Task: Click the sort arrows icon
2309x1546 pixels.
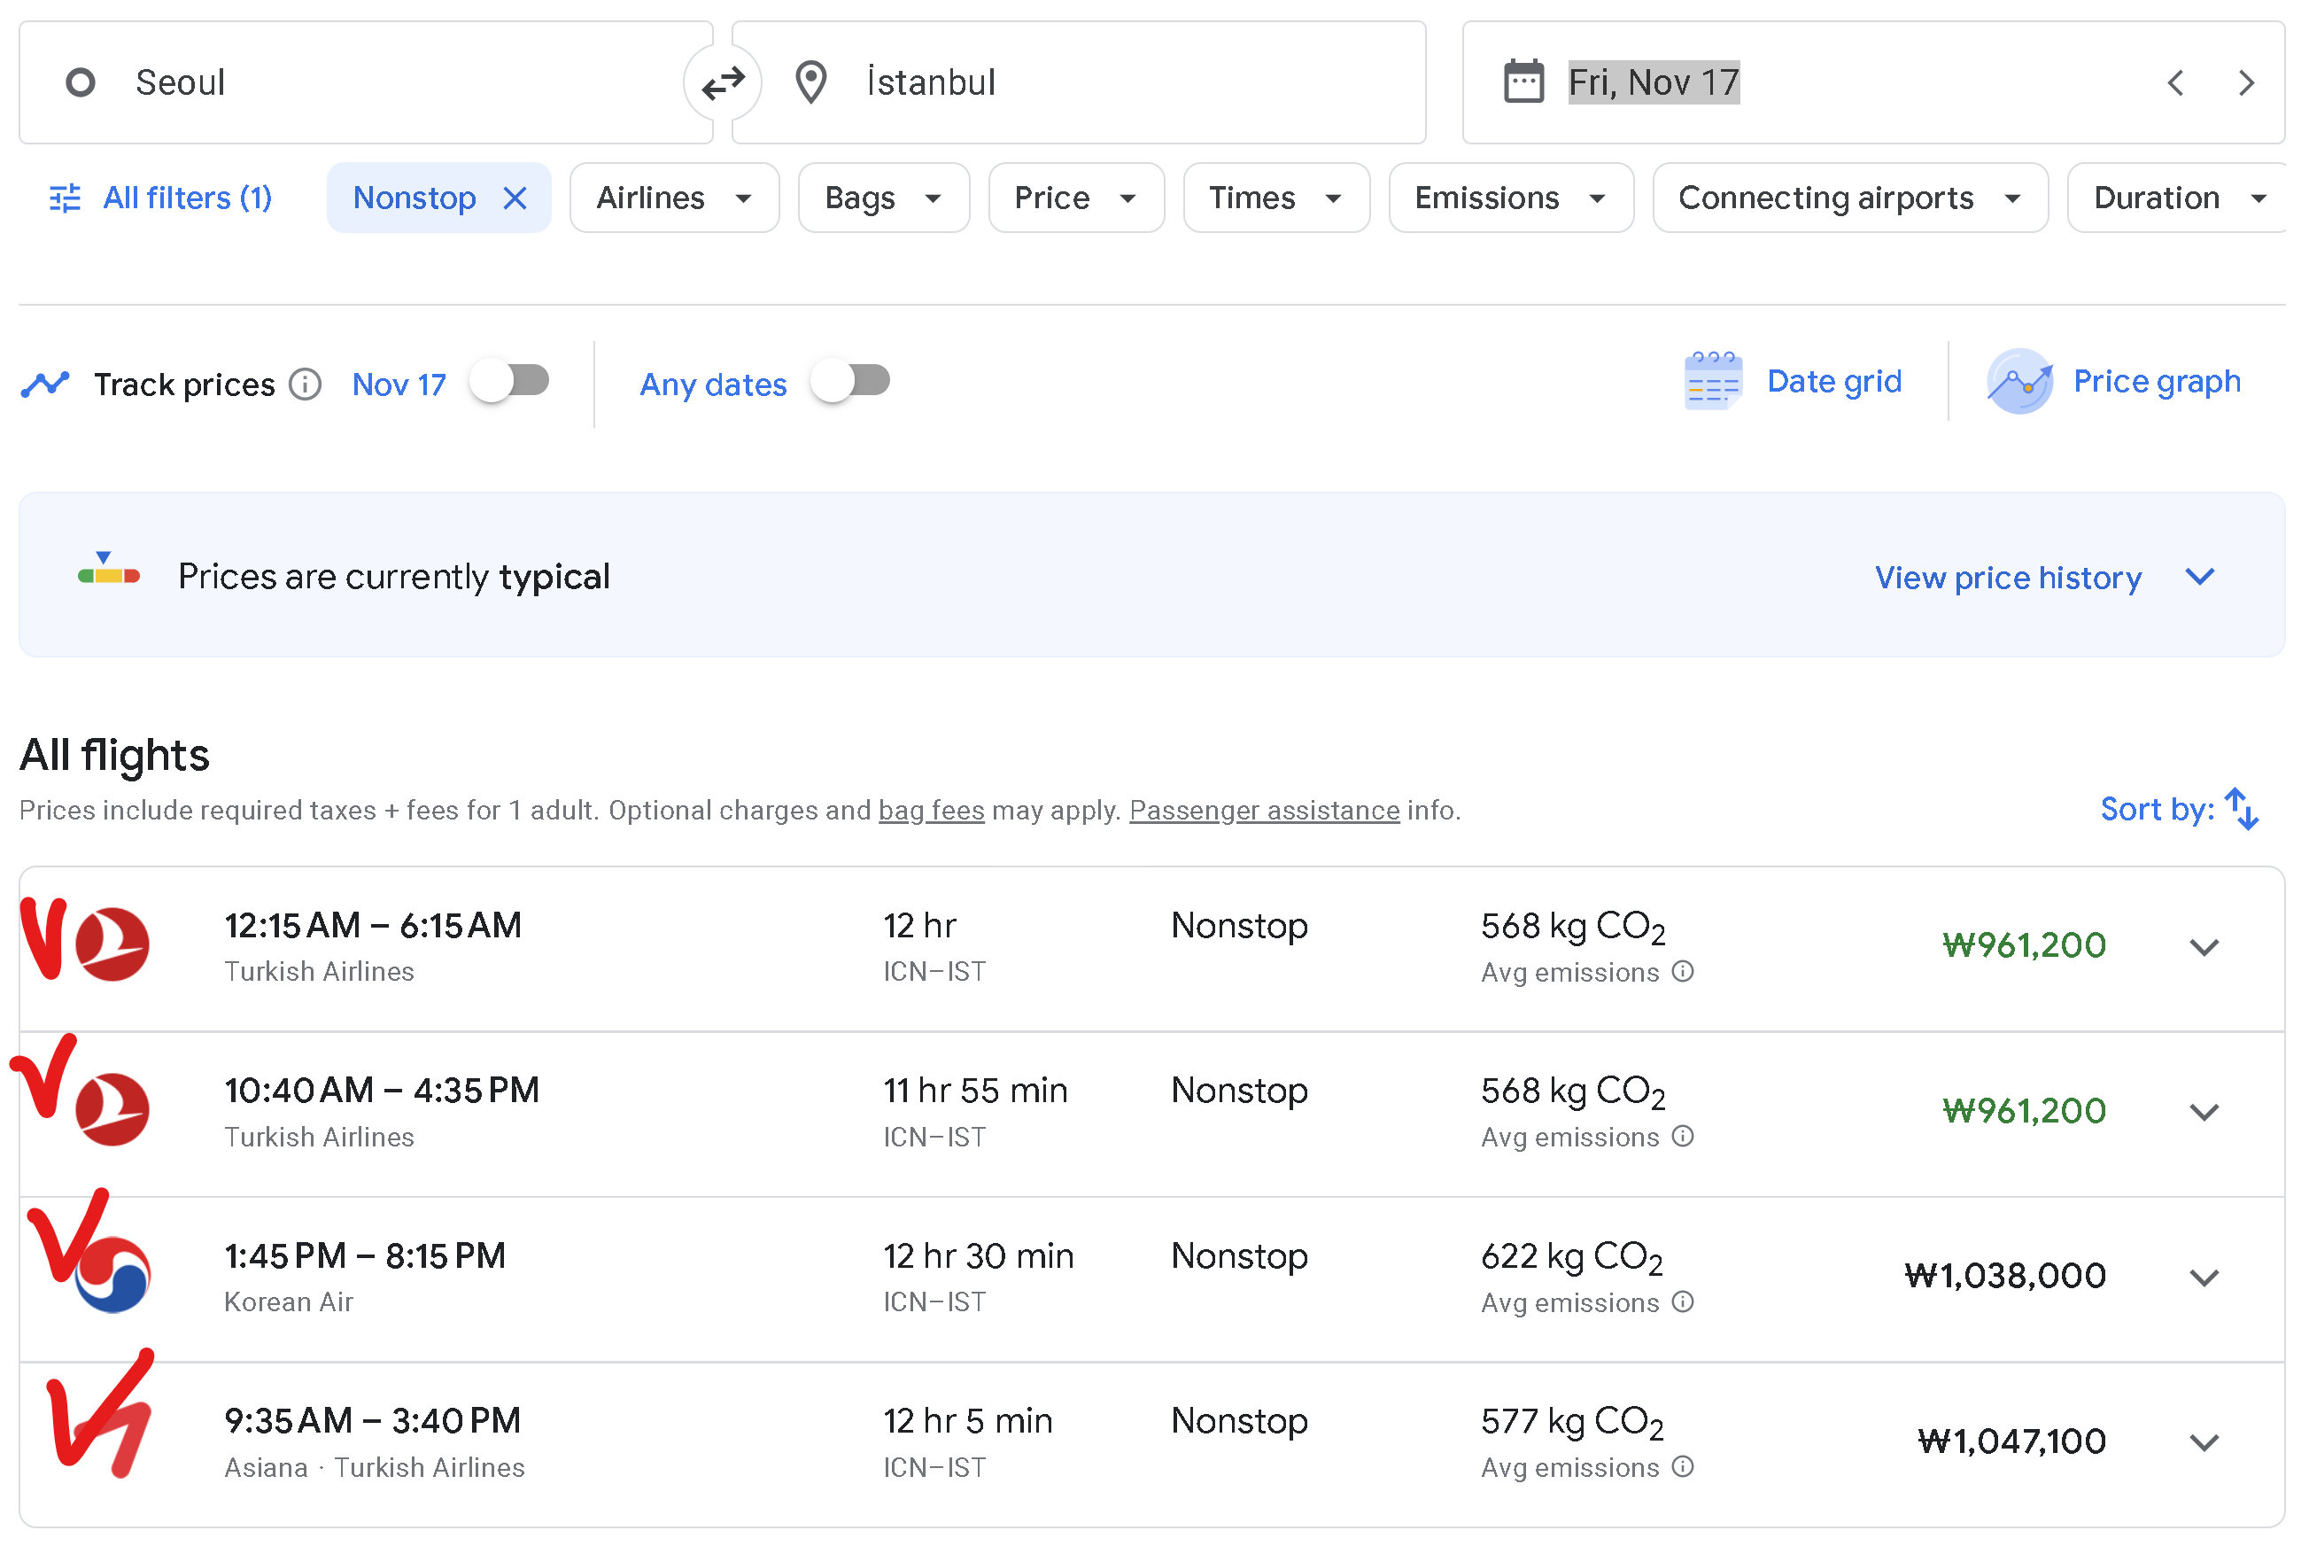Action: point(2242,810)
